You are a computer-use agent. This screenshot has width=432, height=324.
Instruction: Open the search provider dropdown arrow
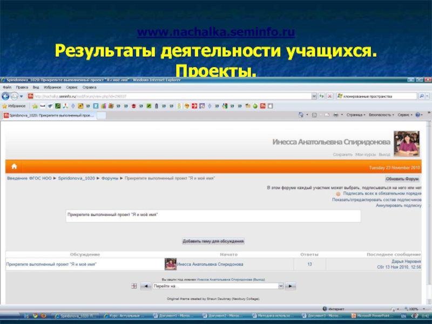click(427, 96)
